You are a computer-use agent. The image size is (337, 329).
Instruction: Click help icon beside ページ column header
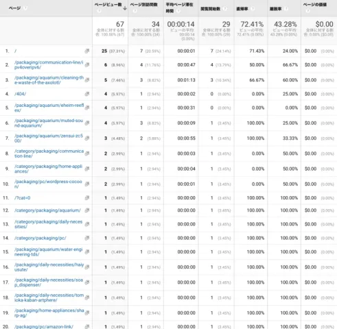pyautogui.click(x=25, y=8)
